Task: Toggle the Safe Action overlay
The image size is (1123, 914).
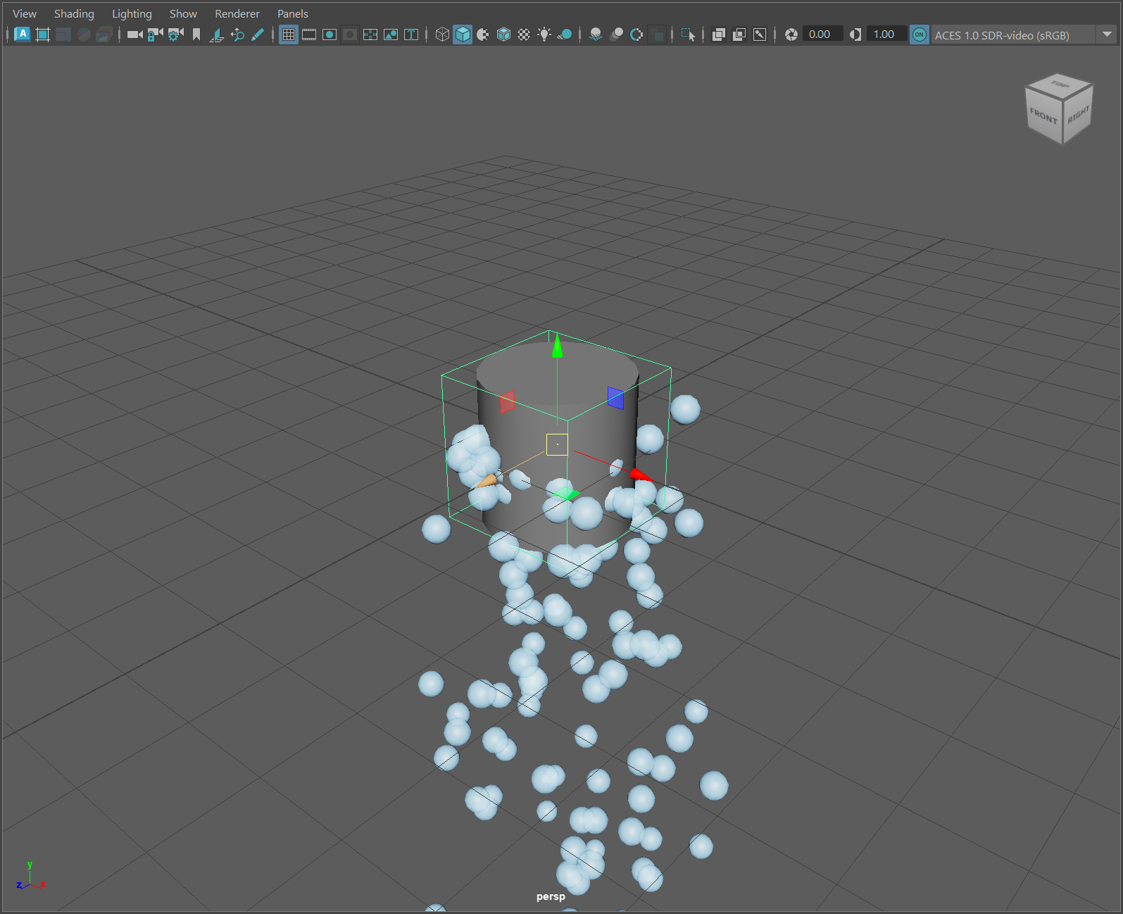Action: click(391, 35)
